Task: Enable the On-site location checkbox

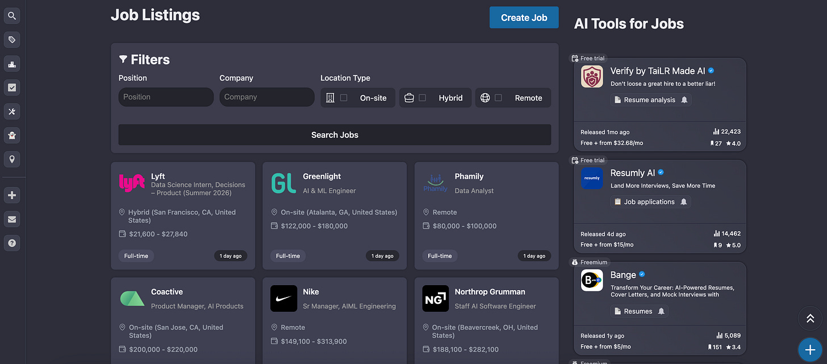Action: [344, 98]
